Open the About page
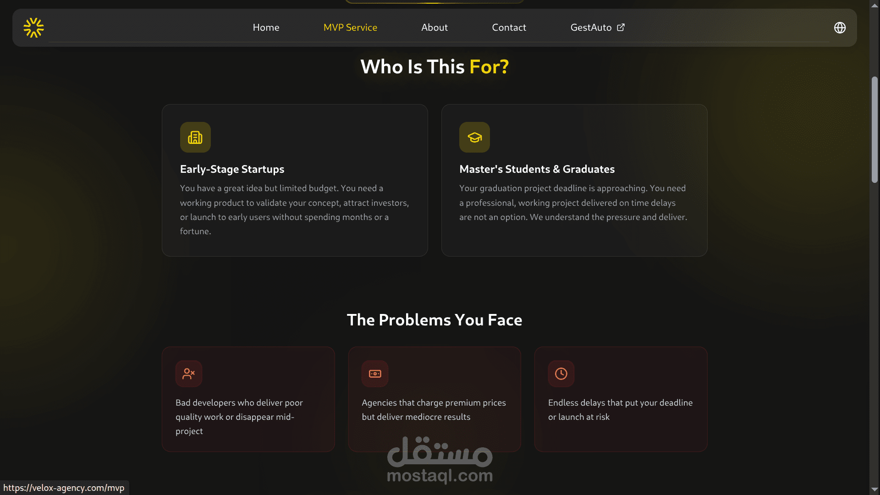This screenshot has width=880, height=495. 434,27
